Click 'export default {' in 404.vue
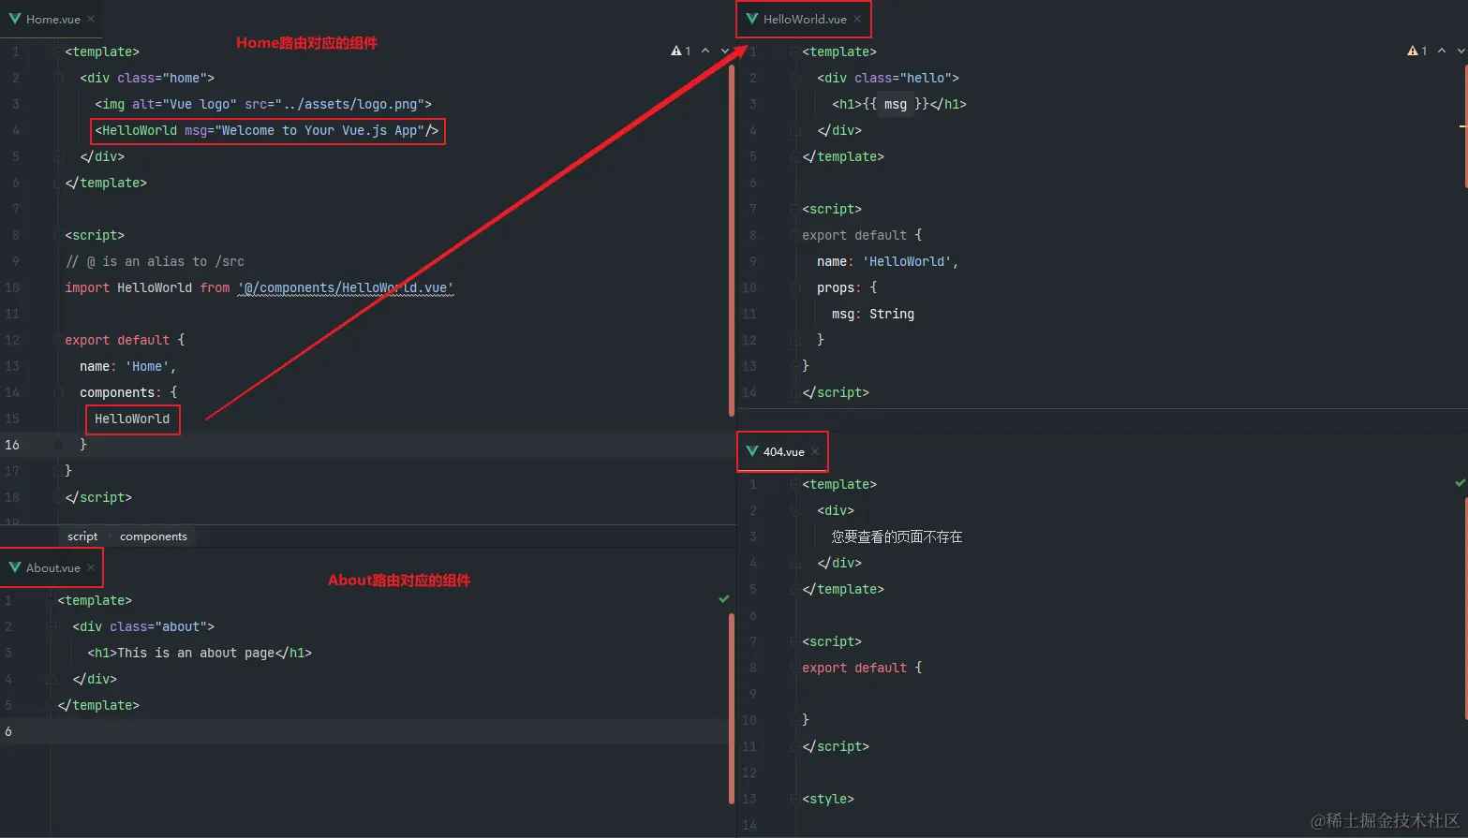Image resolution: width=1468 pixels, height=838 pixels. [862, 668]
